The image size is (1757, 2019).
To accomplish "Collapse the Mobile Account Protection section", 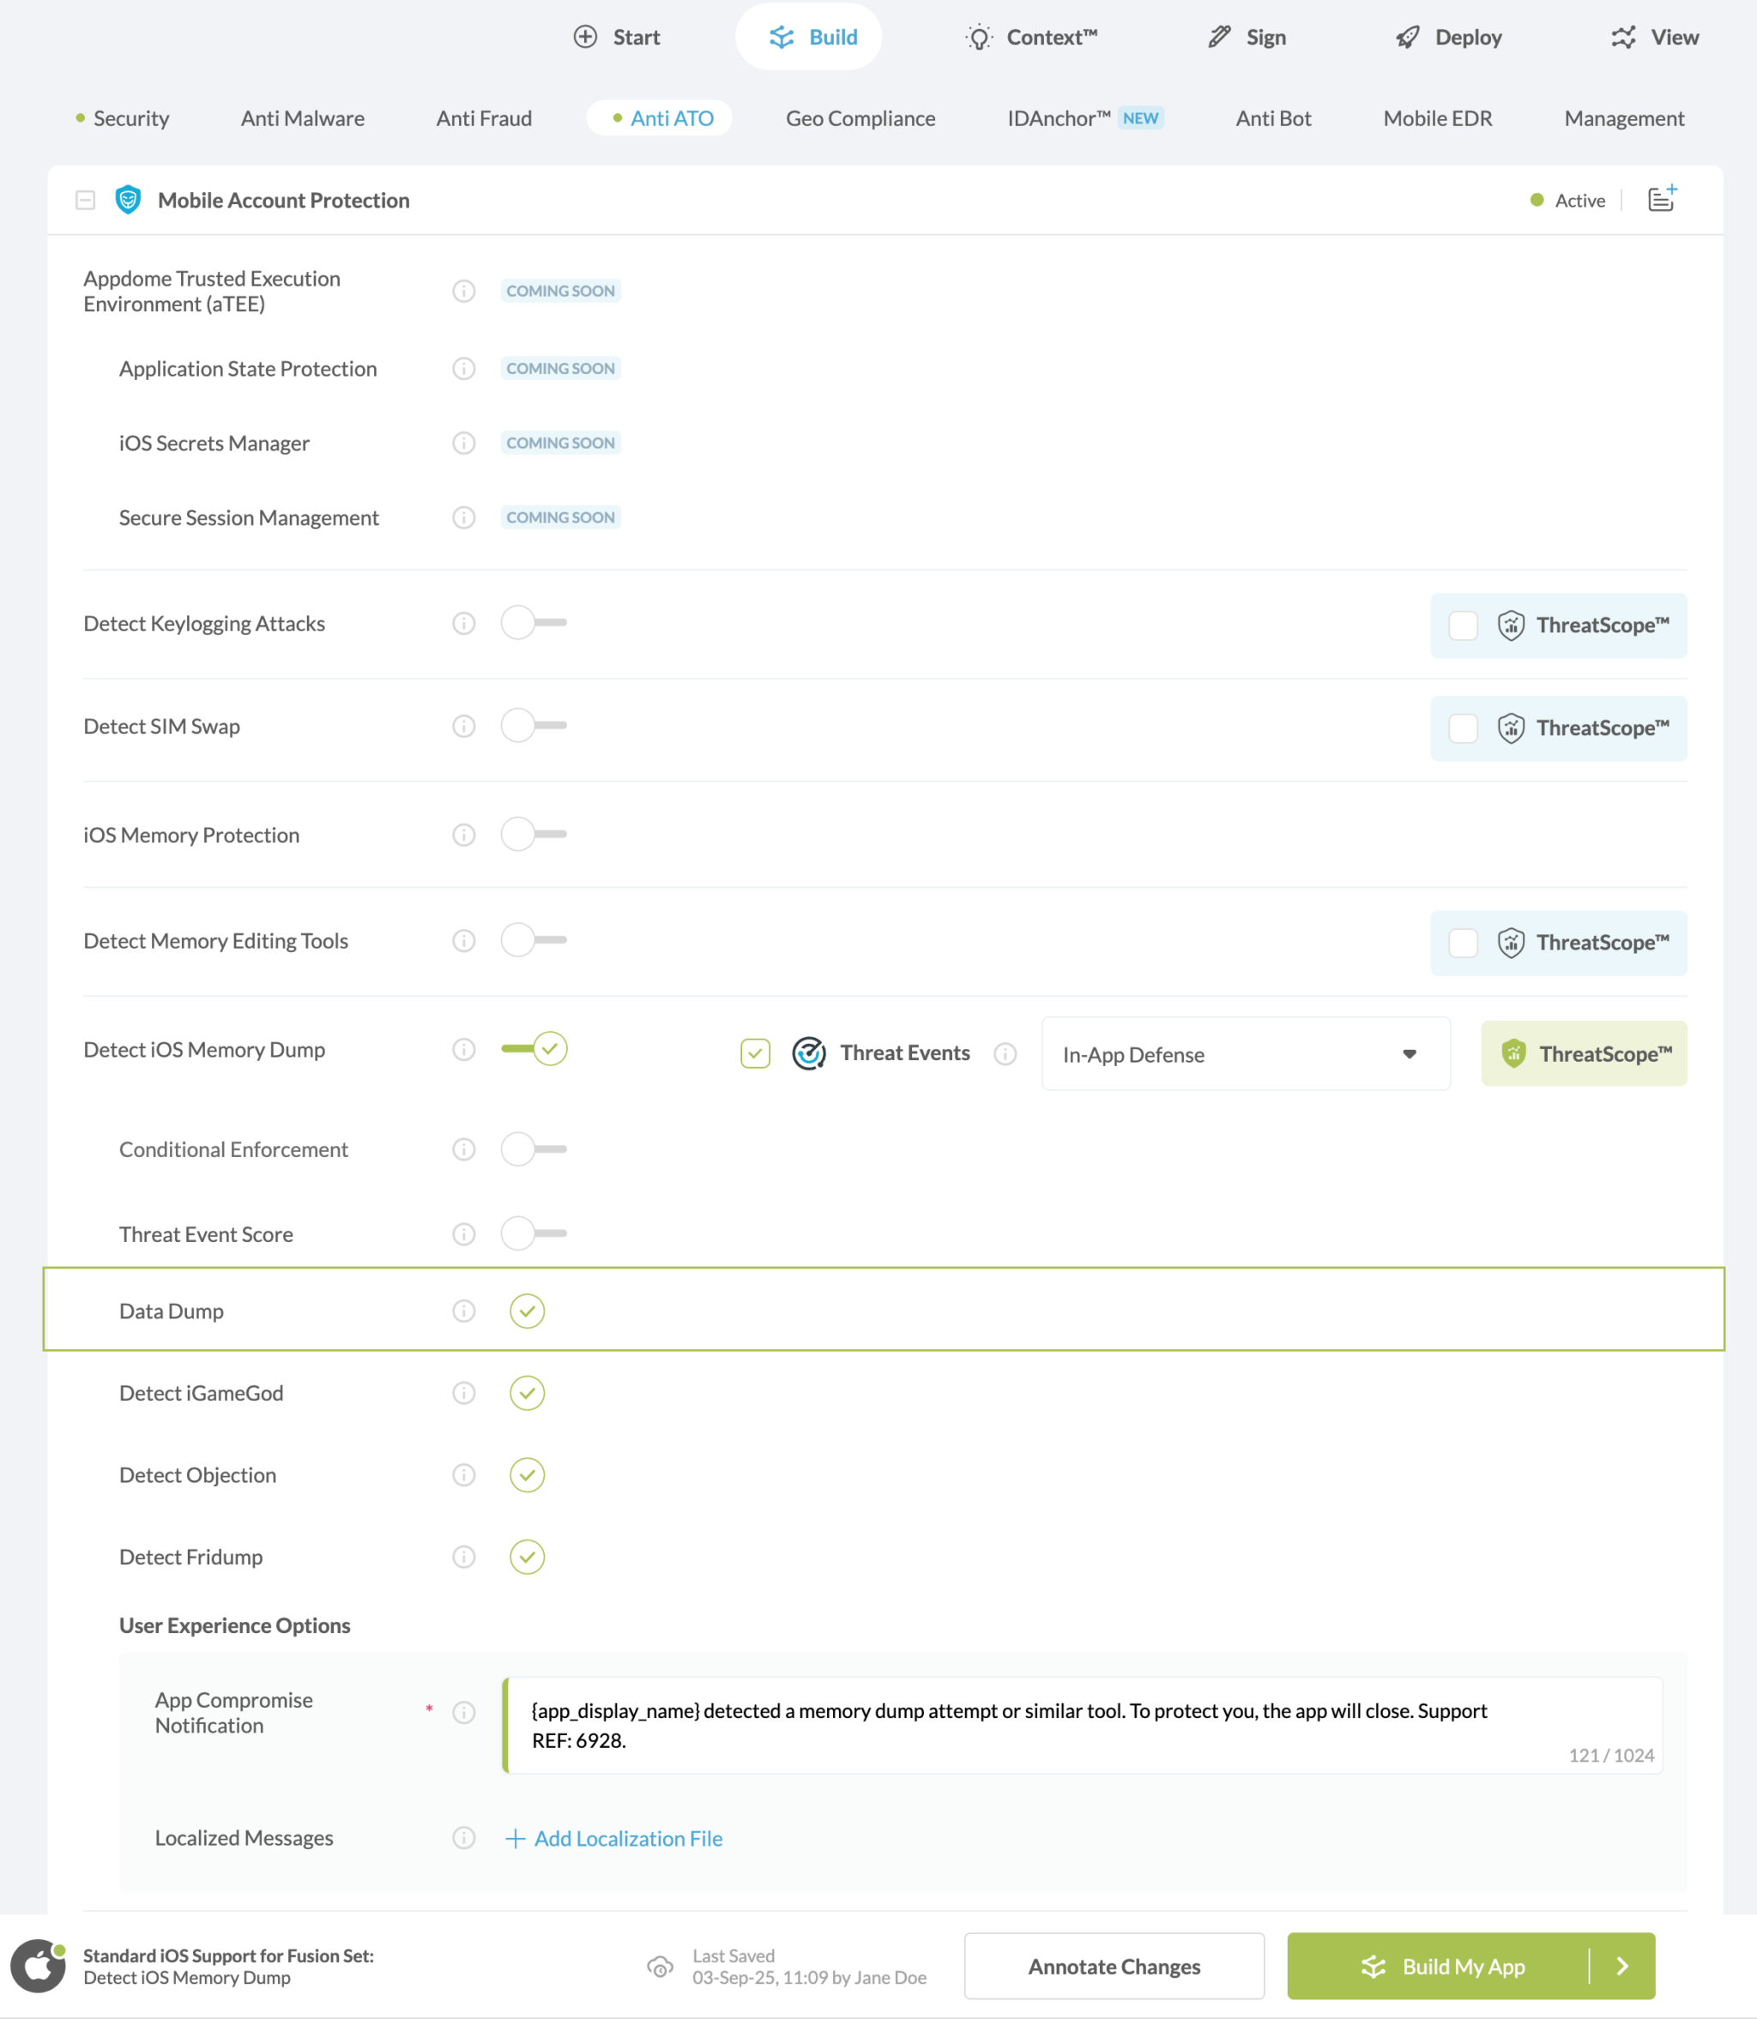I will pos(85,199).
